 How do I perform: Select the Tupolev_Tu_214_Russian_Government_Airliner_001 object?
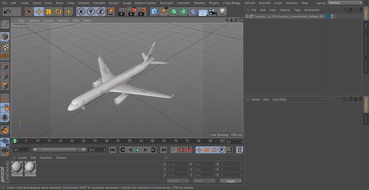(x=289, y=16)
